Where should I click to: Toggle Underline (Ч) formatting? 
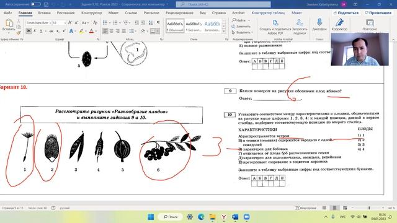click(x=41, y=31)
